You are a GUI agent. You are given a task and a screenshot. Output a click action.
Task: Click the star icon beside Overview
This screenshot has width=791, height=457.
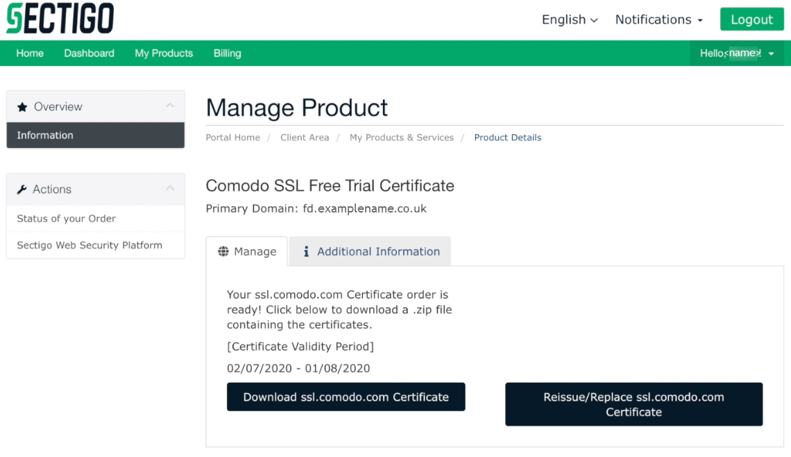[x=22, y=107]
